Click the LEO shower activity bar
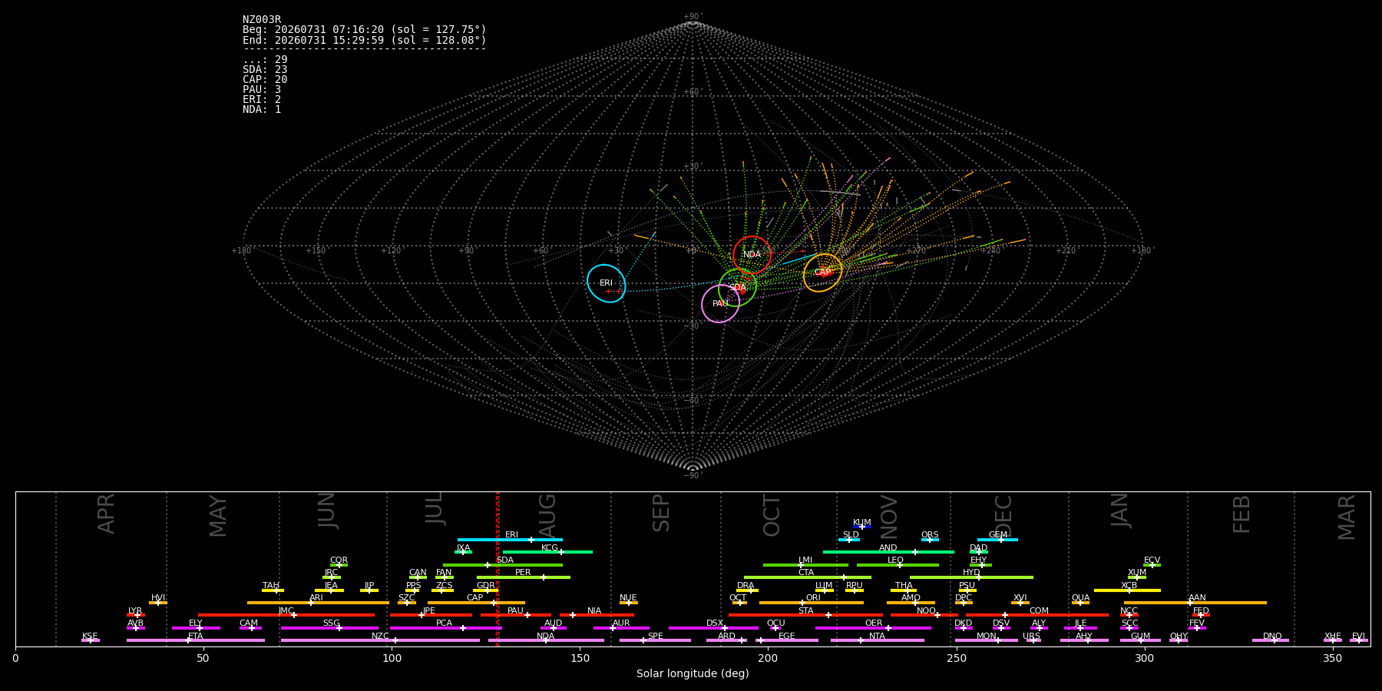 pyautogui.click(x=898, y=565)
